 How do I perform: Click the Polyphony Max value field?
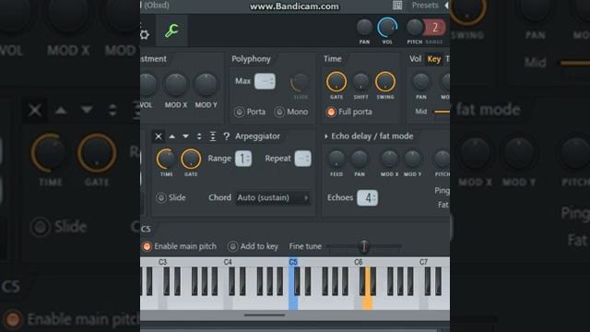(x=265, y=81)
